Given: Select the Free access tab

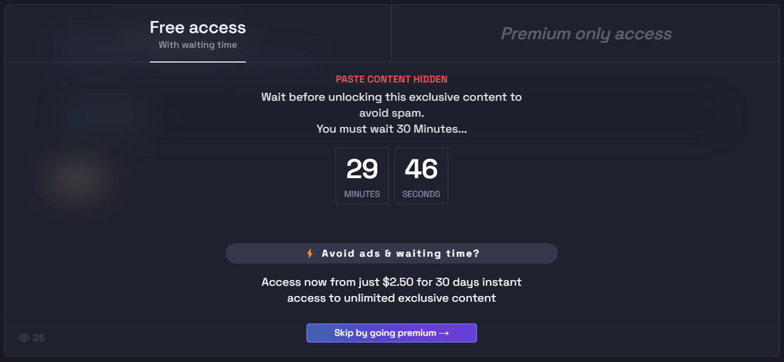Looking at the screenshot, I should tap(198, 34).
